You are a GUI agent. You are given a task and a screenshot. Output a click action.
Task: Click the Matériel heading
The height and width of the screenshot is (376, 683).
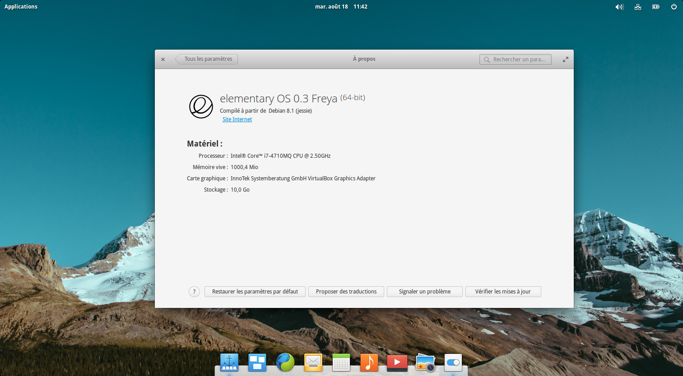(205, 144)
